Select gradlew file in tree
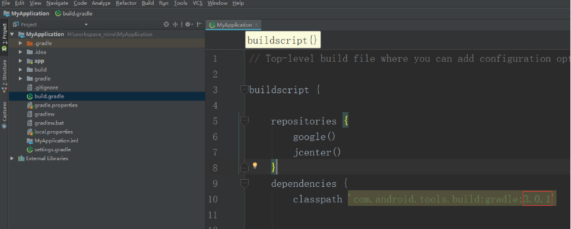Screen dimensions: 571x229 45,114
